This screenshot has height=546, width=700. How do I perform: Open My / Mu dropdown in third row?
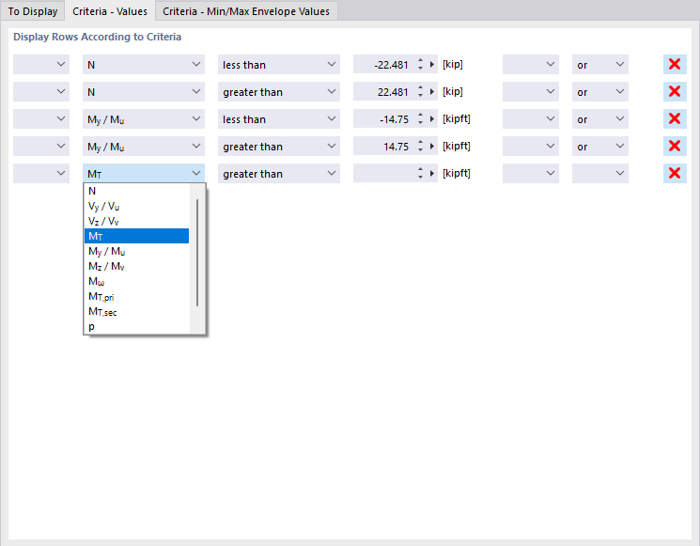pyautogui.click(x=144, y=118)
